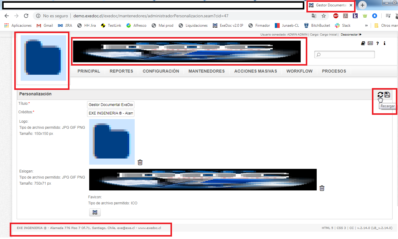Click the Favicon upload button
The width and height of the screenshot is (398, 239).
[95, 212]
